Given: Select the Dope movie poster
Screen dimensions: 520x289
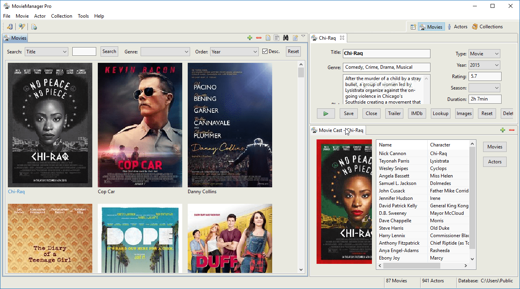Looking at the screenshot, I should (x=140, y=238).
